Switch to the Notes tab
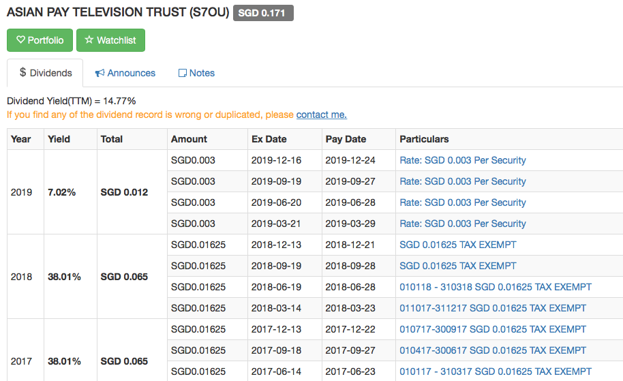 point(197,73)
